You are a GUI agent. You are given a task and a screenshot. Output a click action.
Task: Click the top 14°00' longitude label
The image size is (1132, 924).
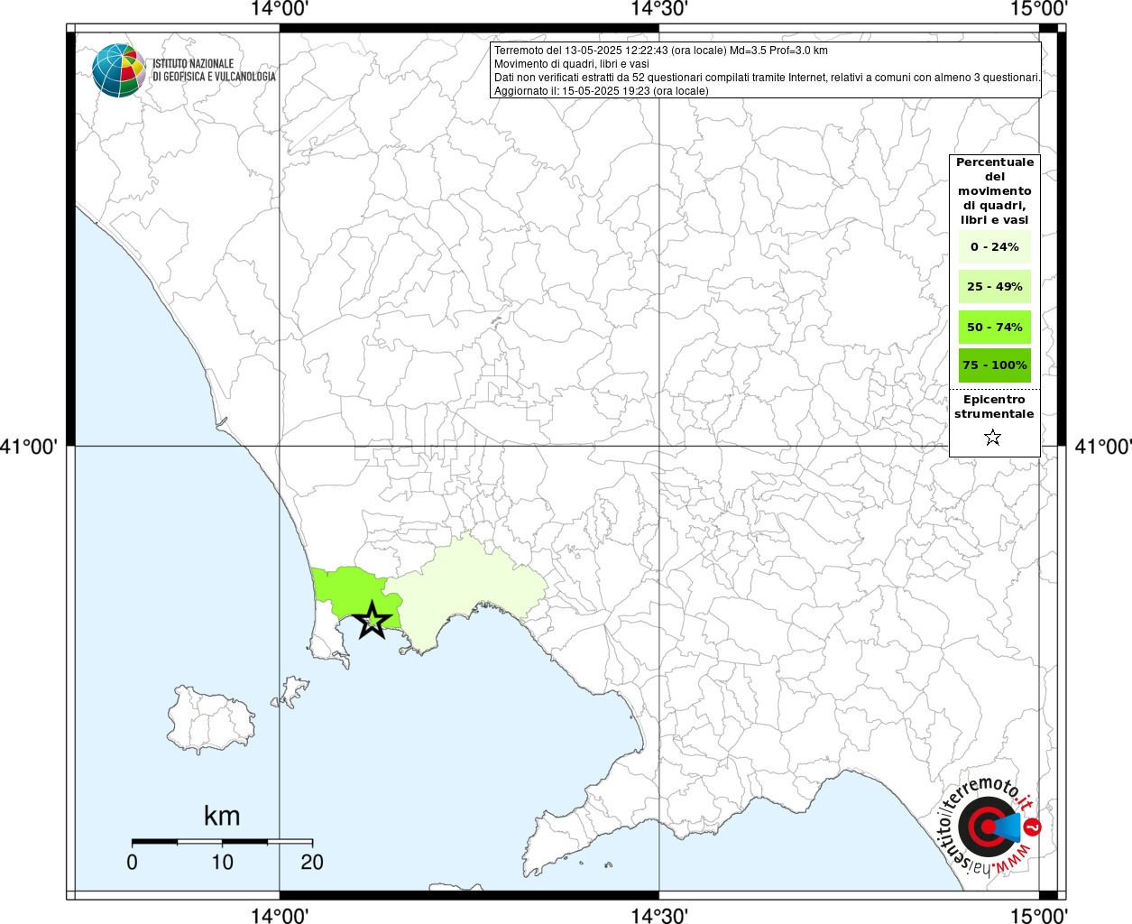tap(281, 9)
